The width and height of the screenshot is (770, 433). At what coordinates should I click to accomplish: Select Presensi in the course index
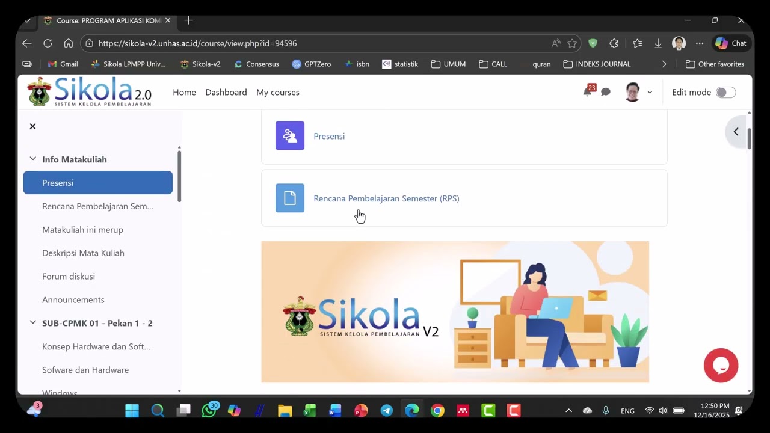[98, 182]
